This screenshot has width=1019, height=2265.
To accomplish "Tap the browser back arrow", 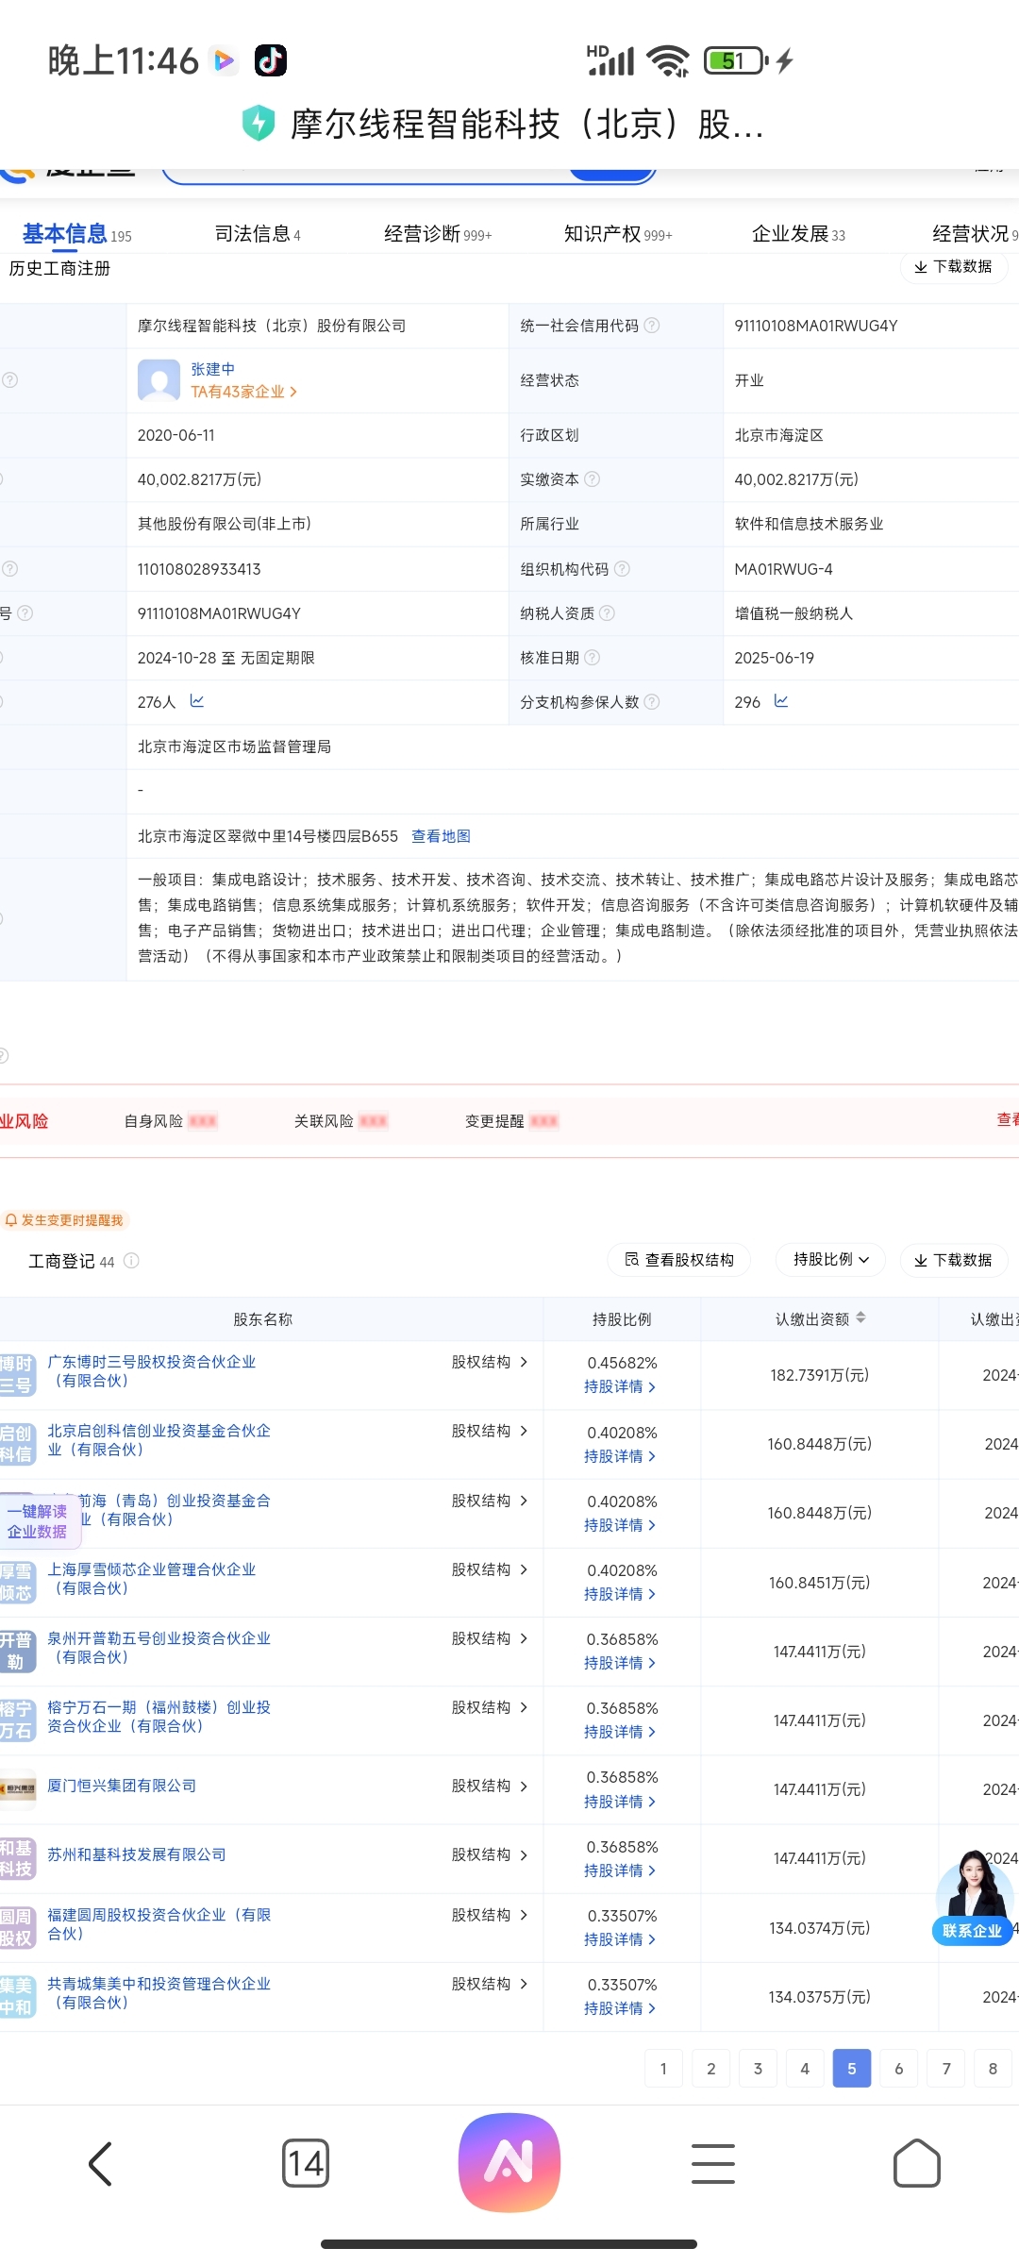I will point(100,2163).
